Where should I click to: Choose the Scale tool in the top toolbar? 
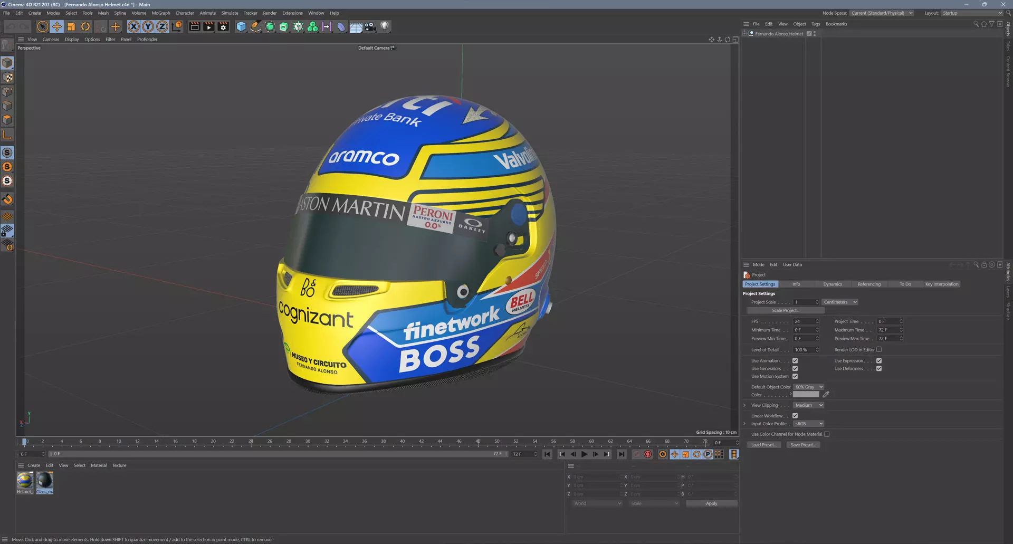[x=71, y=26]
